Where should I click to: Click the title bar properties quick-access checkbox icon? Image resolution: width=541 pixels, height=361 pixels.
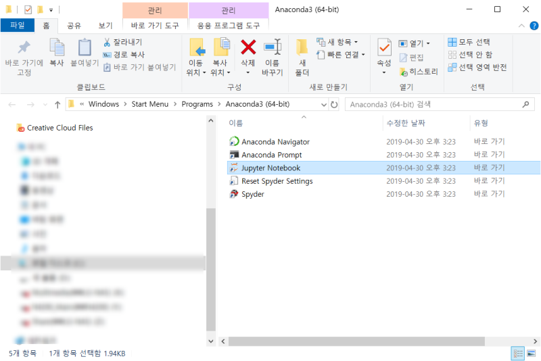coord(28,9)
